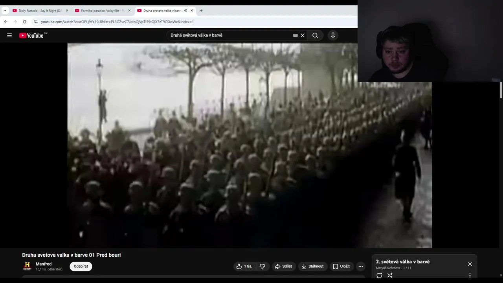503x283 pixels.
Task: Toggle playlist loop
Action: coord(379,276)
